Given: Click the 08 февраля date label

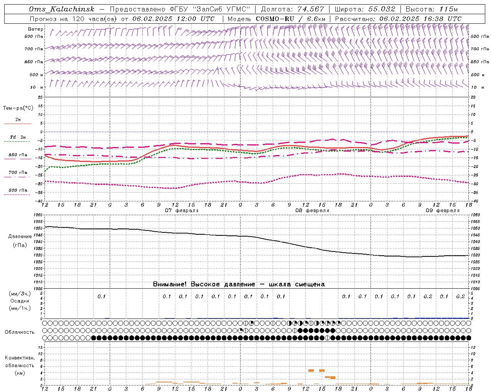Looking at the screenshot, I should point(312,211).
